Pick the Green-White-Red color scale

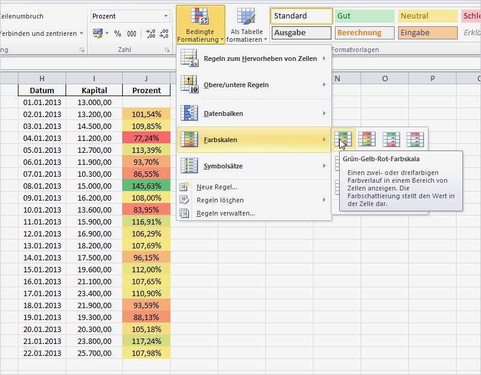pyautogui.click(x=391, y=139)
